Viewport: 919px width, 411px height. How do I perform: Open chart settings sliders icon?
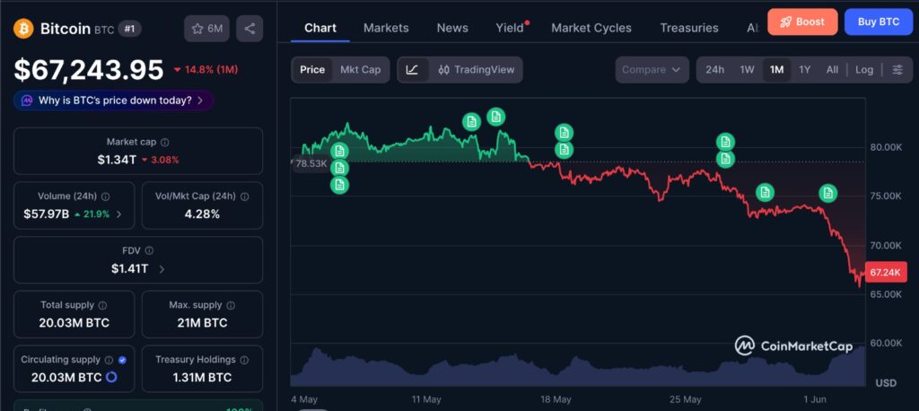coord(897,70)
